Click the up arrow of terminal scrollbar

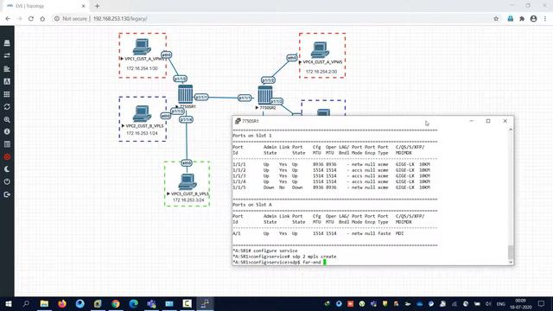tap(511, 130)
